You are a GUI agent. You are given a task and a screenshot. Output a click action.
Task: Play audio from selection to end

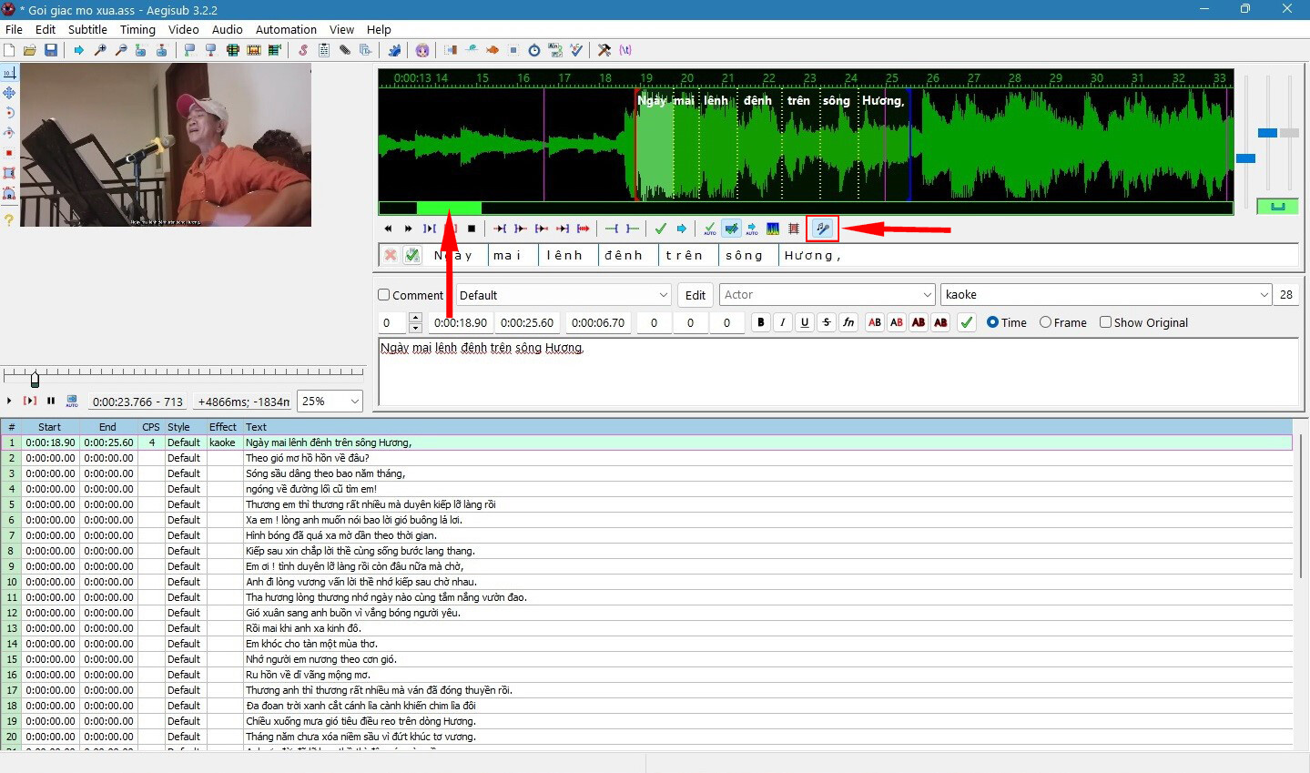584,229
